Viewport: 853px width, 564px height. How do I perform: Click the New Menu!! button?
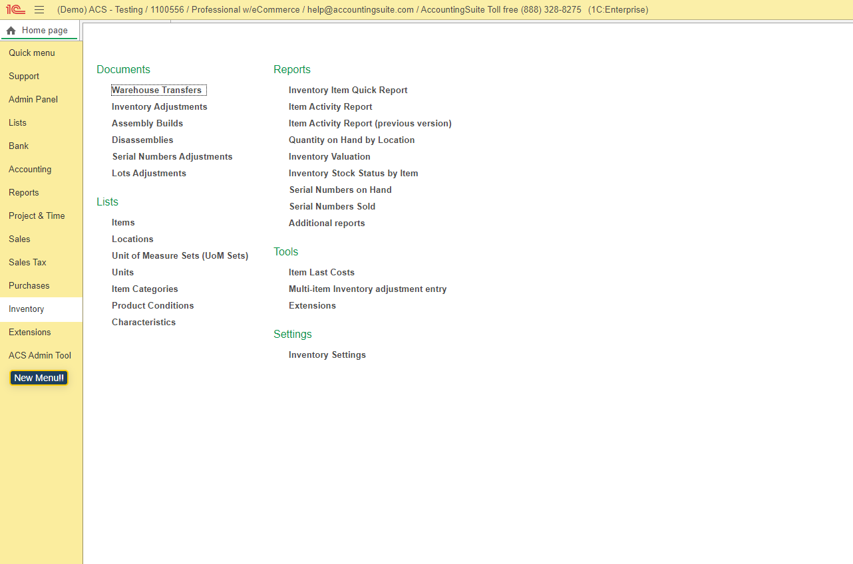39,378
